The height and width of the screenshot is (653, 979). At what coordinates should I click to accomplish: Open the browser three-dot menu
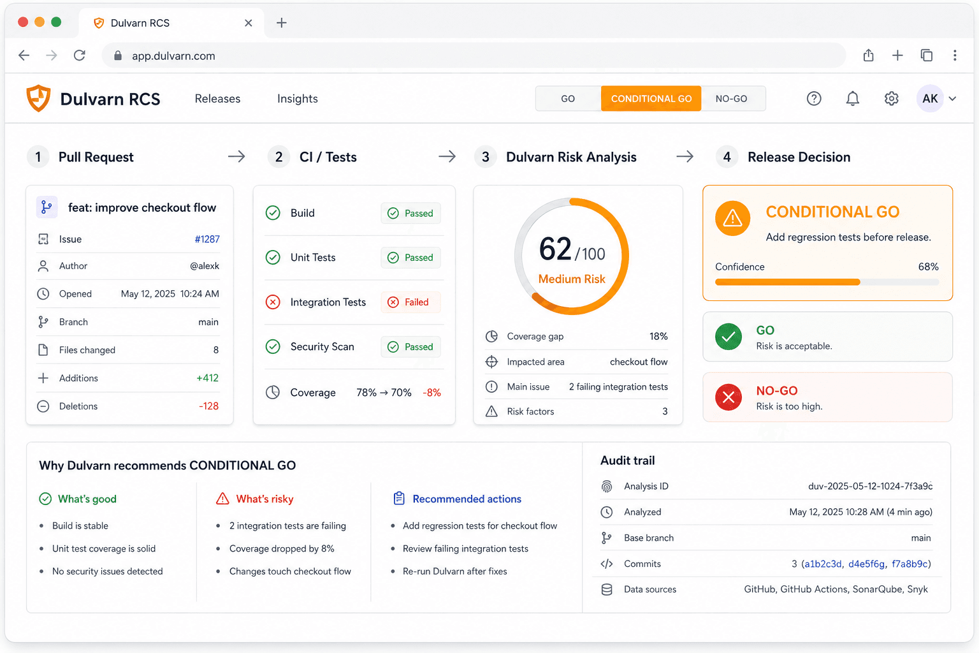955,55
